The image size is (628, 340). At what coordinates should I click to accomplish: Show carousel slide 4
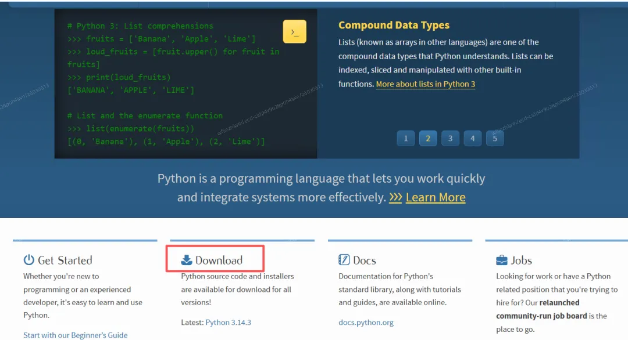click(473, 138)
